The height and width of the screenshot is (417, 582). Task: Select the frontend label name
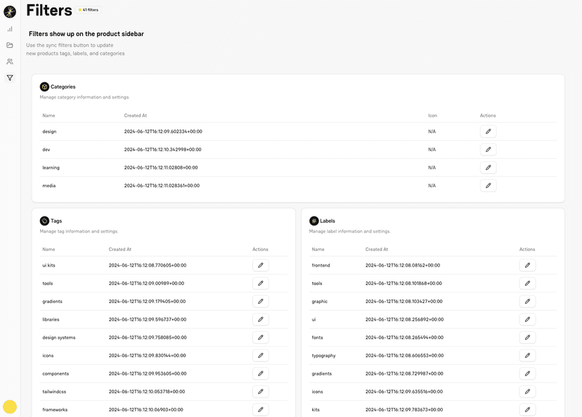(x=321, y=266)
